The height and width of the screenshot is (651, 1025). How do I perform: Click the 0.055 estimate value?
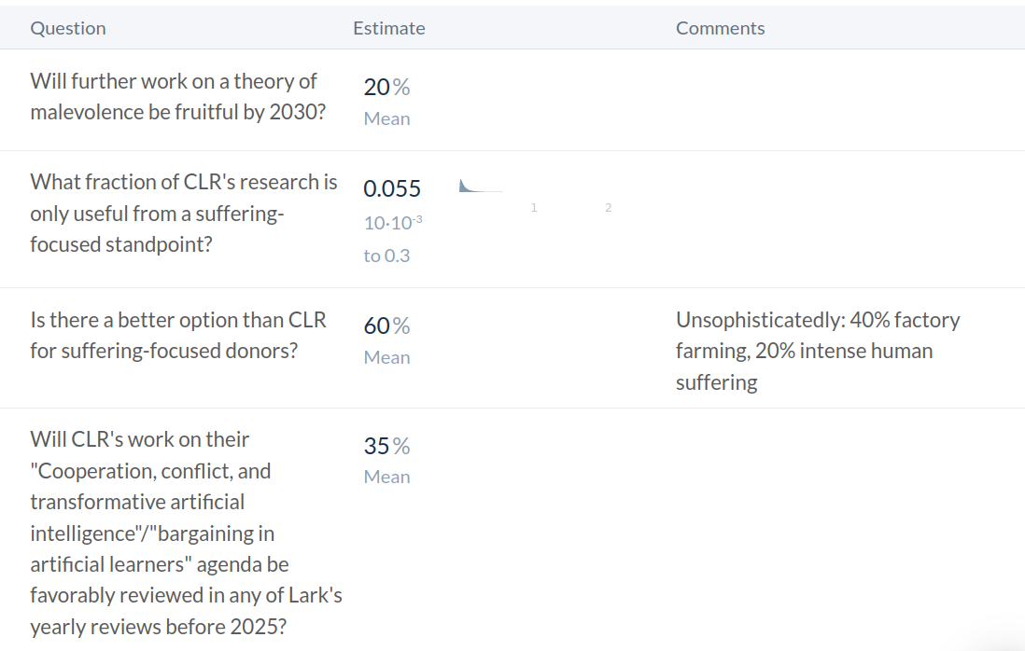(392, 188)
